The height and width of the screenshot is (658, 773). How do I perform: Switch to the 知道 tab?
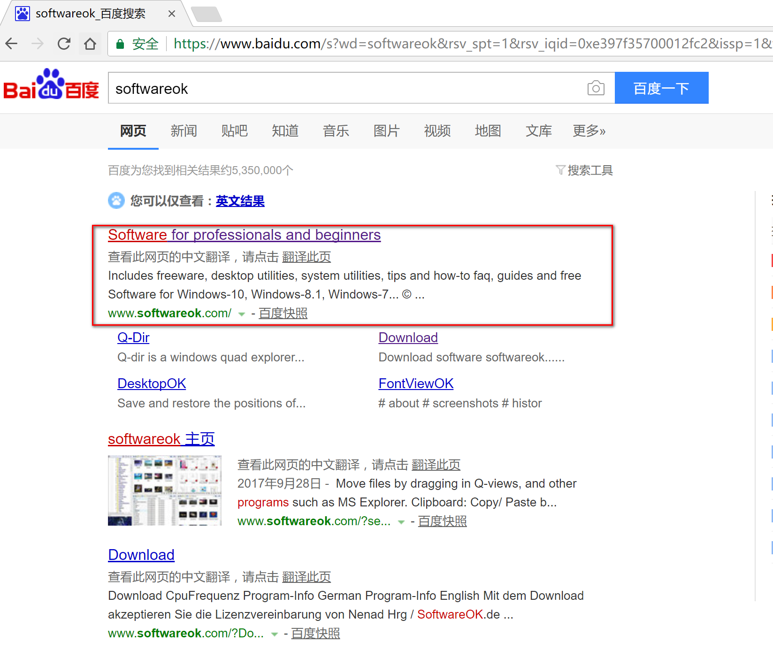click(x=285, y=130)
